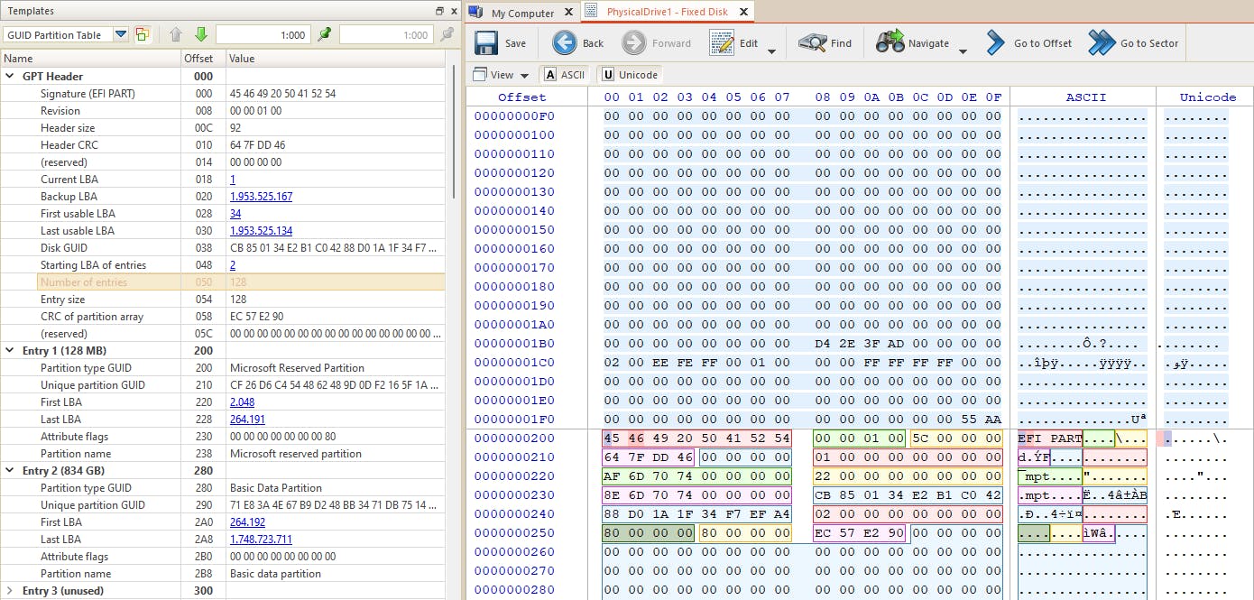The height and width of the screenshot is (600, 1254).
Task: Click the overlapping colored squares template icon
Action: (143, 35)
